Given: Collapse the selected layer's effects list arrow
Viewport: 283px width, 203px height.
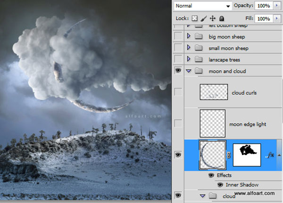Looking at the screenshot, I should [x=279, y=155].
